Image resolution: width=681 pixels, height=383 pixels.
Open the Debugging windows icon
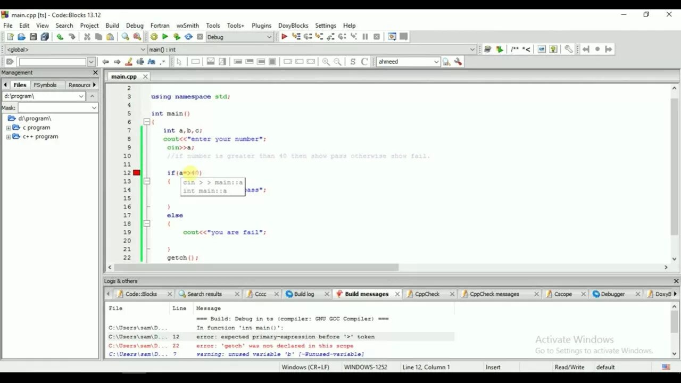pos(392,37)
